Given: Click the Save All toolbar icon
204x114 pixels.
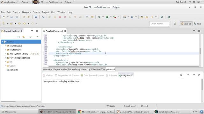Looking at the screenshot, I should [17, 17].
